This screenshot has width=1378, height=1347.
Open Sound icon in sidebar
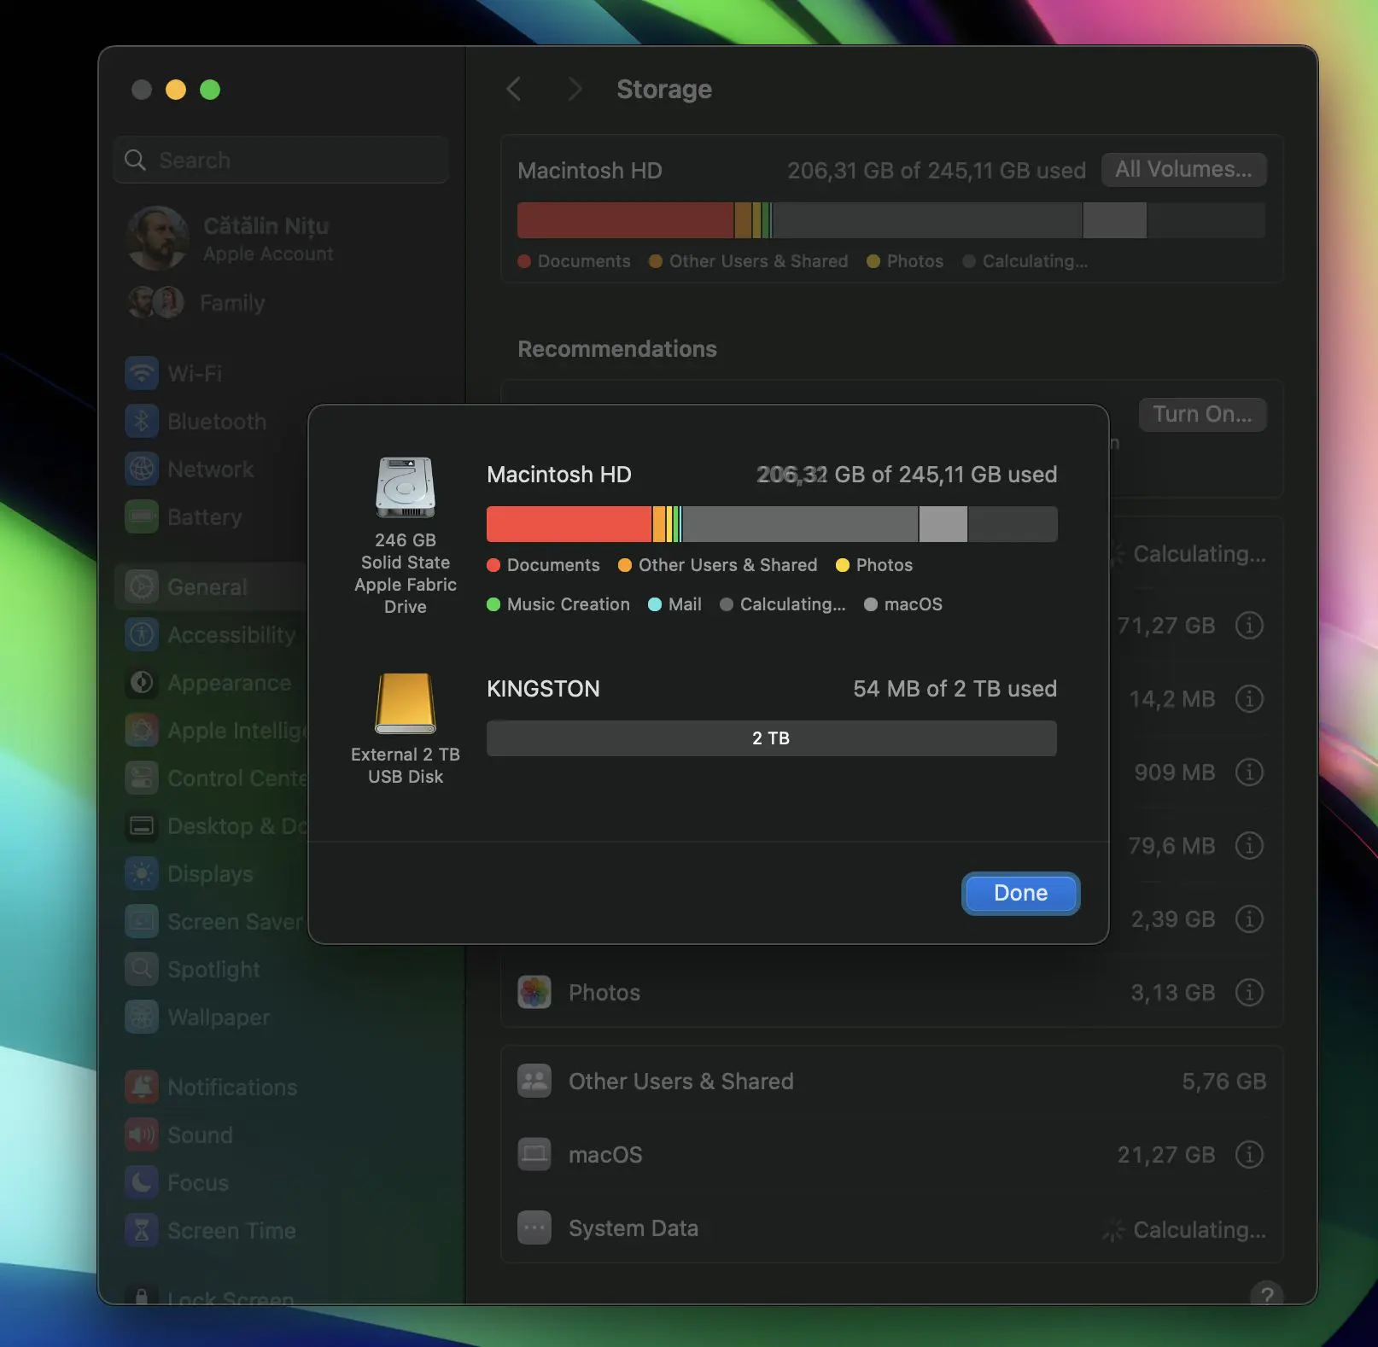142,1134
